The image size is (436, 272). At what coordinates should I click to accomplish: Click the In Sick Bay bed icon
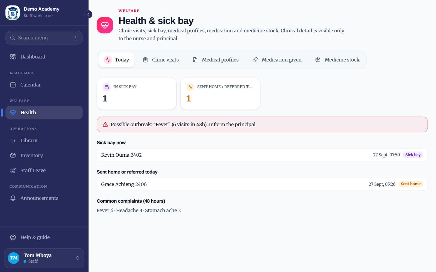(x=107, y=87)
